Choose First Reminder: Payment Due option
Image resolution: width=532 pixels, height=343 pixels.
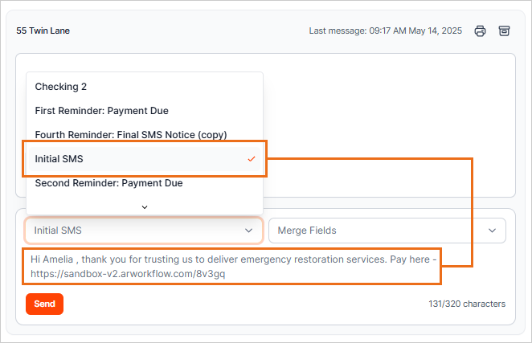101,111
